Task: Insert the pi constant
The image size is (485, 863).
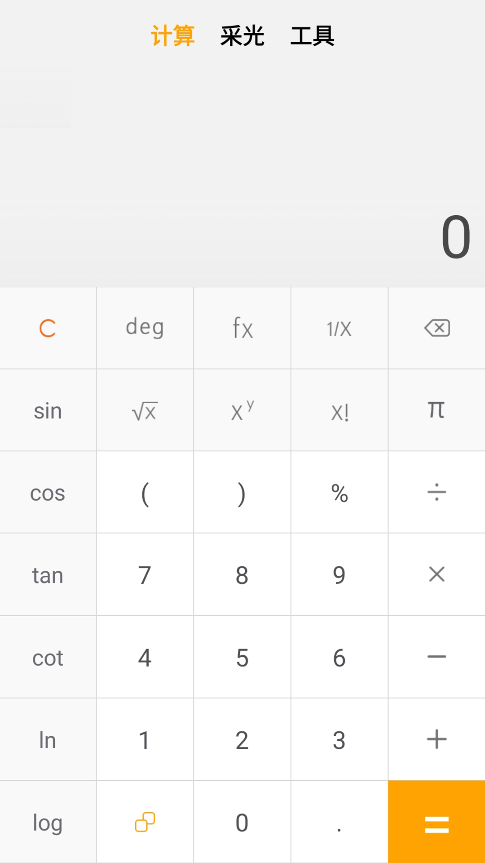Action: tap(437, 410)
